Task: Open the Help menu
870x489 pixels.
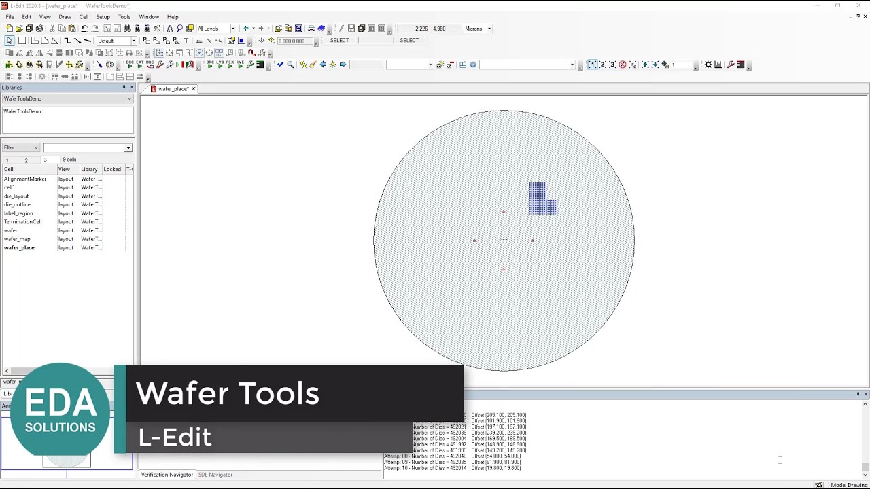Action: point(173,17)
